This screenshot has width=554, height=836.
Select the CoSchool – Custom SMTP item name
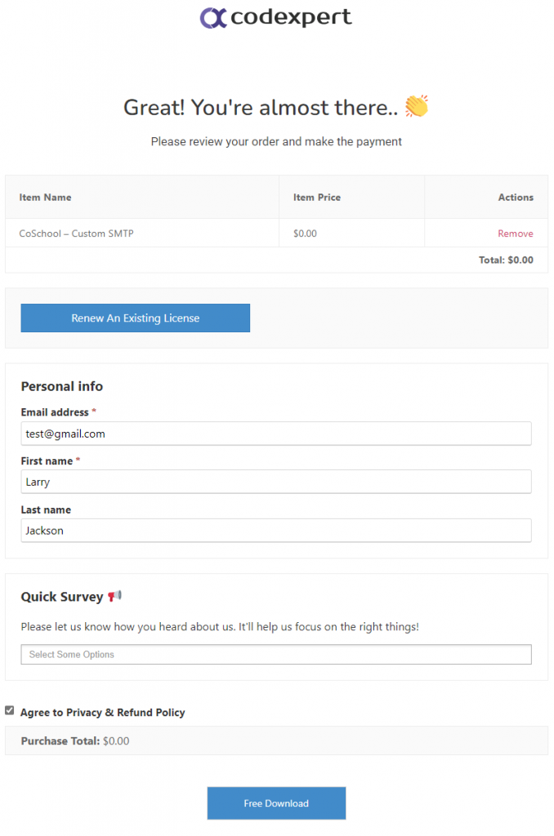(x=76, y=233)
